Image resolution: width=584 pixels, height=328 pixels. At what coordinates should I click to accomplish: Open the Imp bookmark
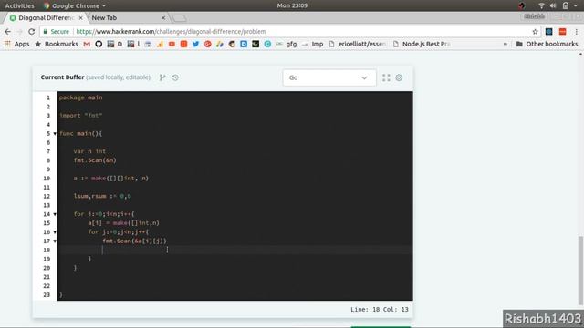pyautogui.click(x=313, y=44)
